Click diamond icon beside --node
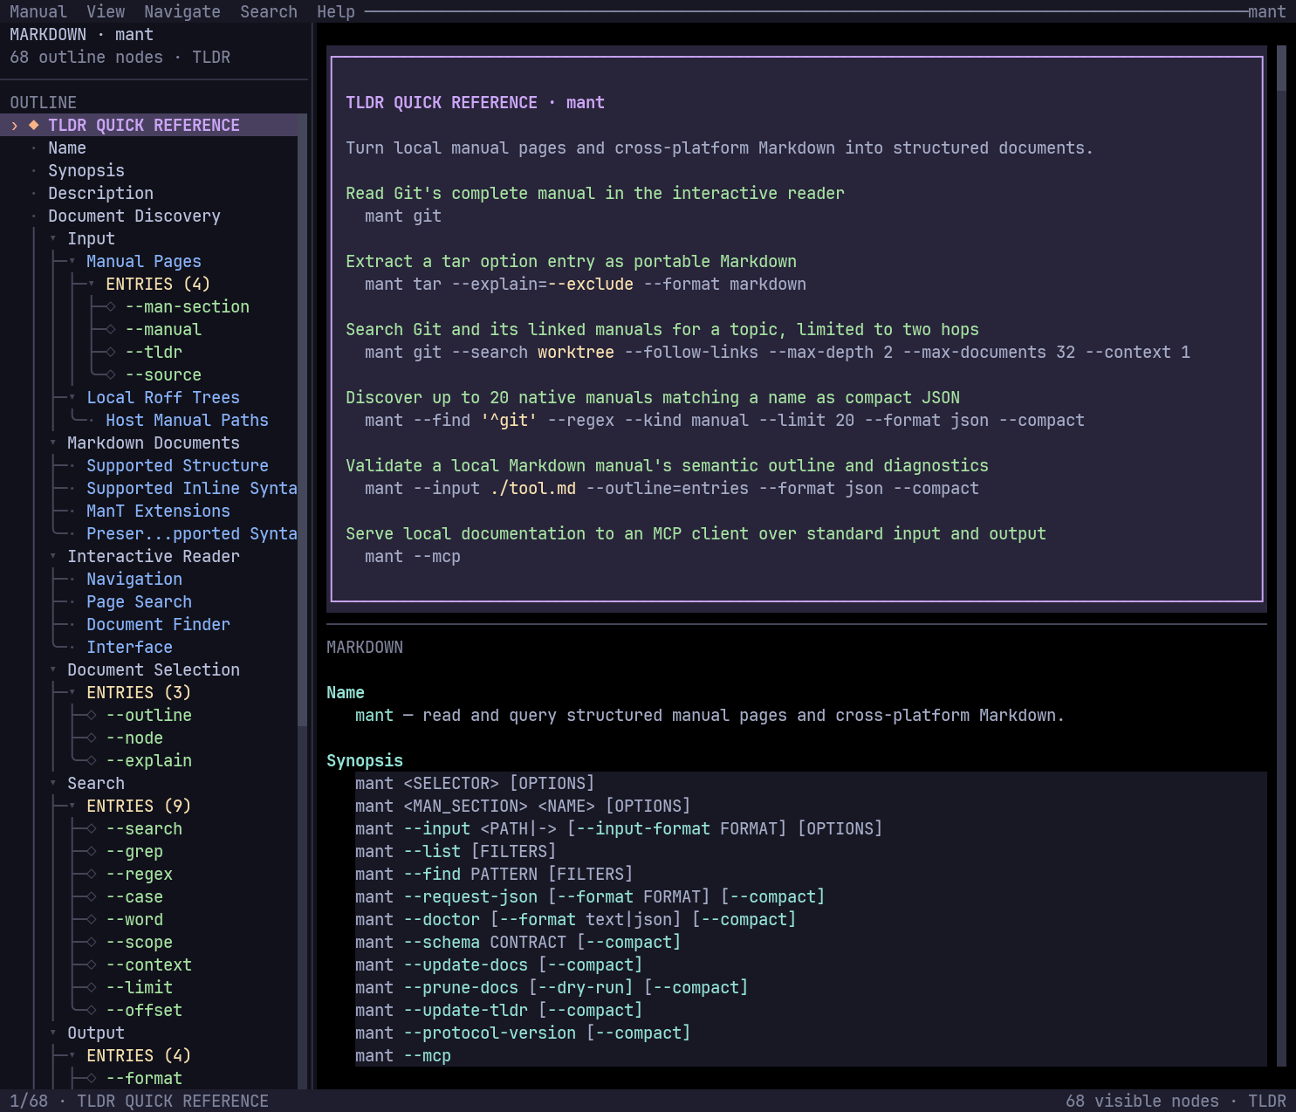This screenshot has width=1296, height=1112. (92, 738)
